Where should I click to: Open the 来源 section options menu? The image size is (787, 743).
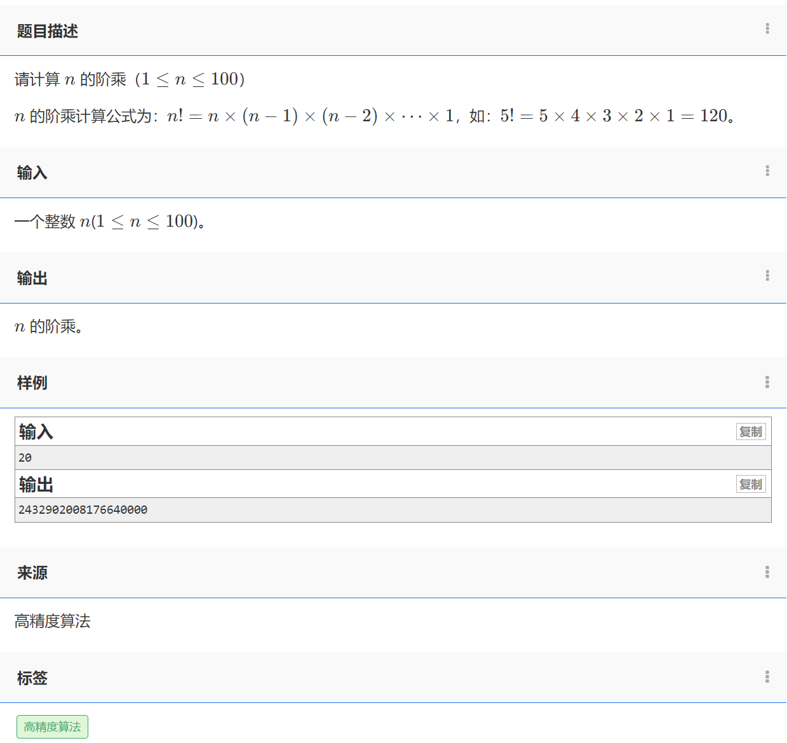click(x=767, y=572)
